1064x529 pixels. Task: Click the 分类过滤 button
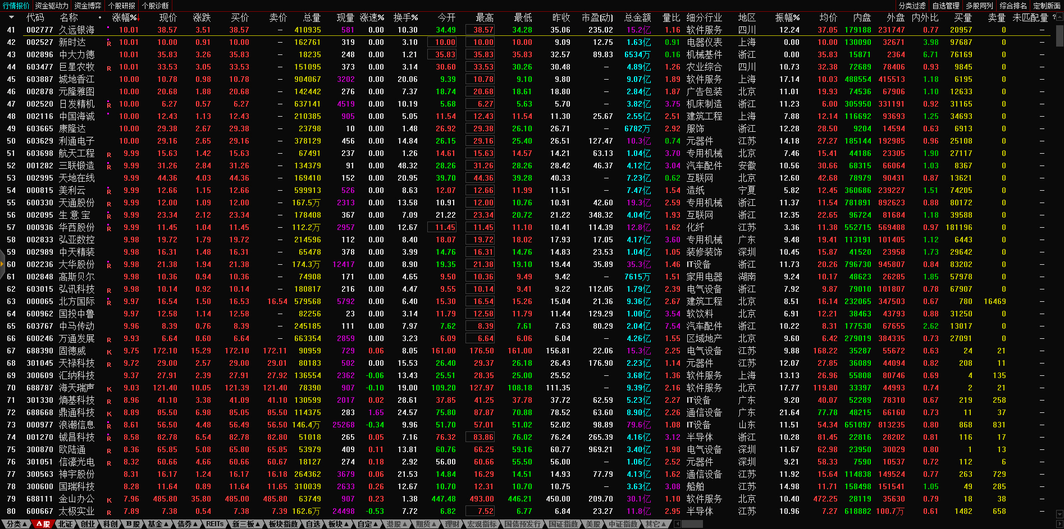tap(912, 6)
